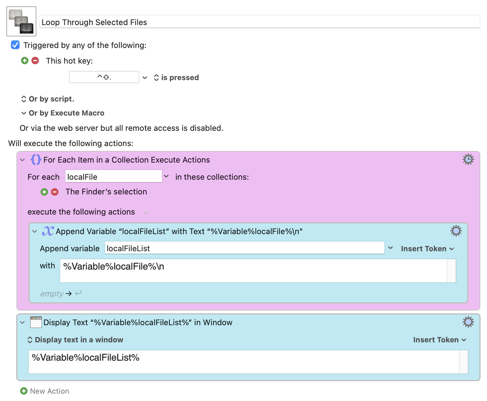Collapse the For Each Item action
Viewport: 487px width, 401px height.
22,160
